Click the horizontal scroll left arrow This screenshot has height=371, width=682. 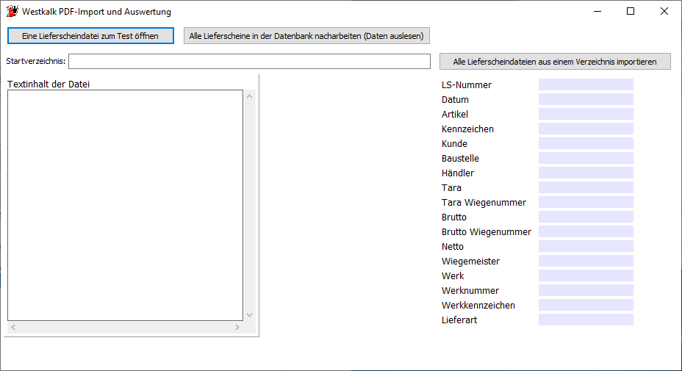[13, 327]
